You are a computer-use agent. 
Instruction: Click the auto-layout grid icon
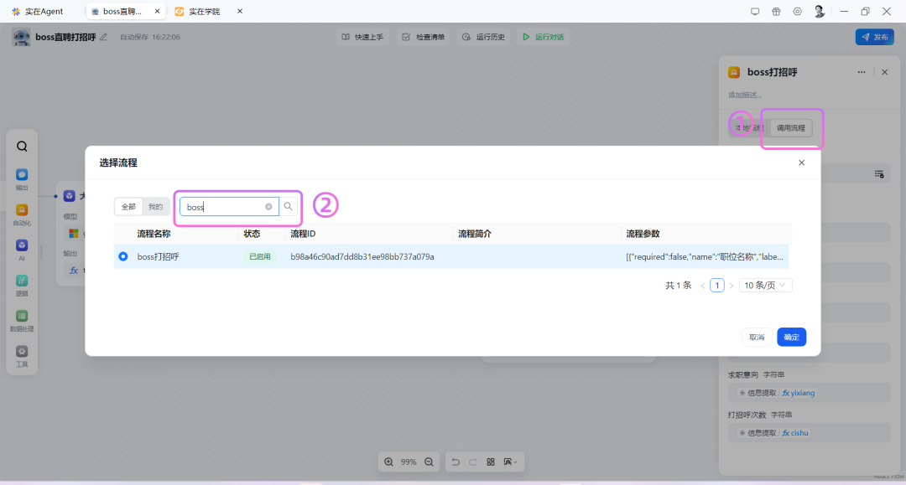click(x=491, y=462)
